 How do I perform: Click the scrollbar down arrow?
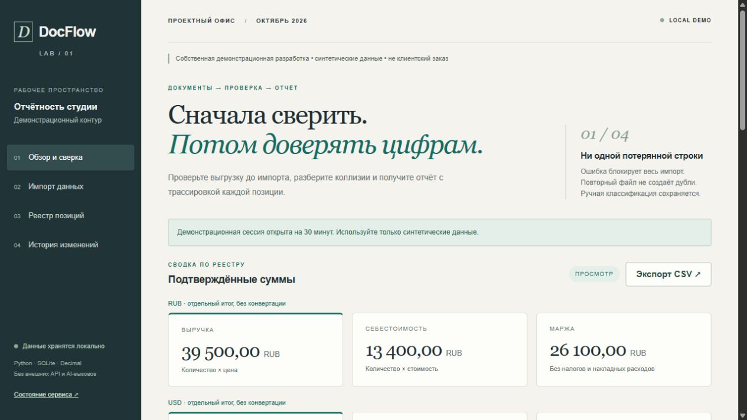pyautogui.click(x=742, y=415)
